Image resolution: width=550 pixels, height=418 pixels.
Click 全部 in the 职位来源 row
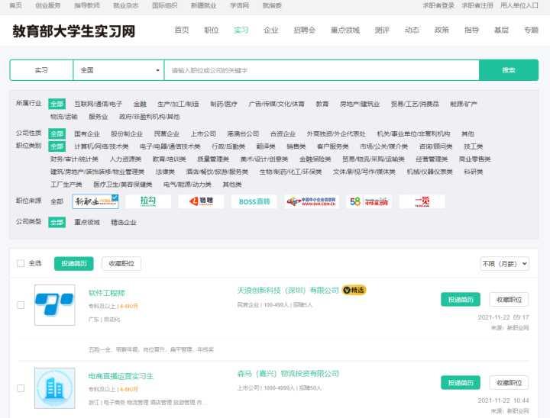57,201
